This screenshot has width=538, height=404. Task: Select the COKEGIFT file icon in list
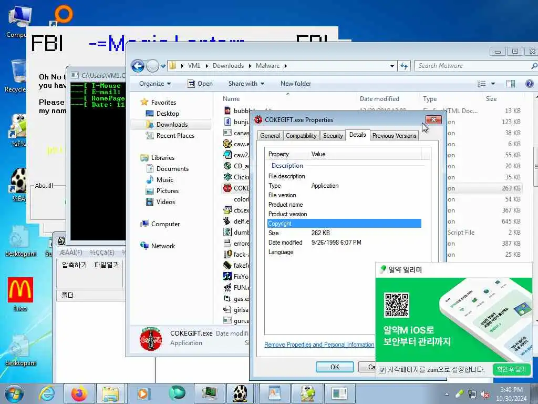[x=227, y=188]
